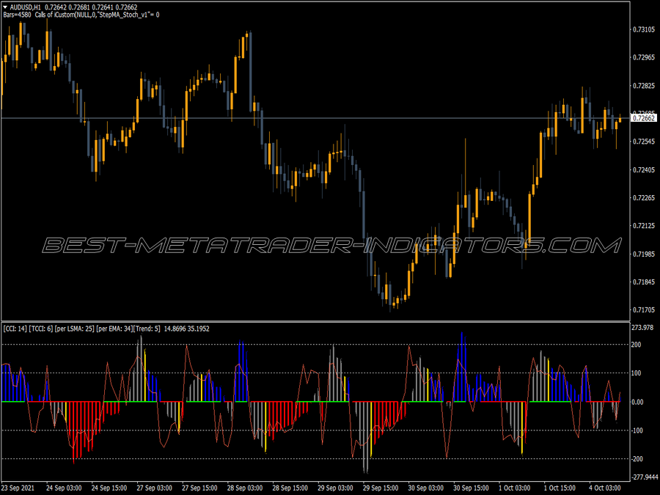Screen dimensions: 660x495
Task: Click the current price label 0.72662
Action: tap(644, 118)
